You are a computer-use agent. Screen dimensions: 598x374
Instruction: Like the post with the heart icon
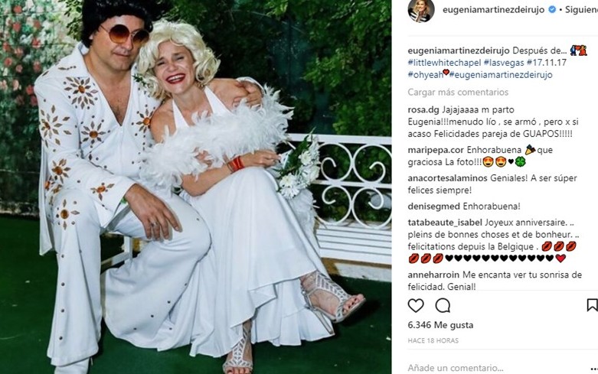(x=416, y=305)
